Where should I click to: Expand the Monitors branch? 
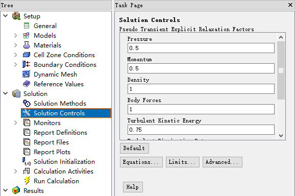16,122
